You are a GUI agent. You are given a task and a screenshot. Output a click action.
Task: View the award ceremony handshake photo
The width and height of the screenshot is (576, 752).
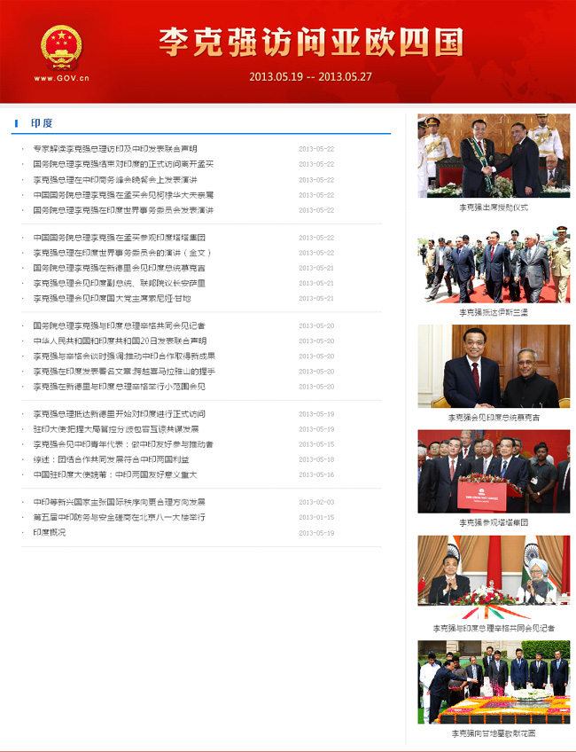494,155
